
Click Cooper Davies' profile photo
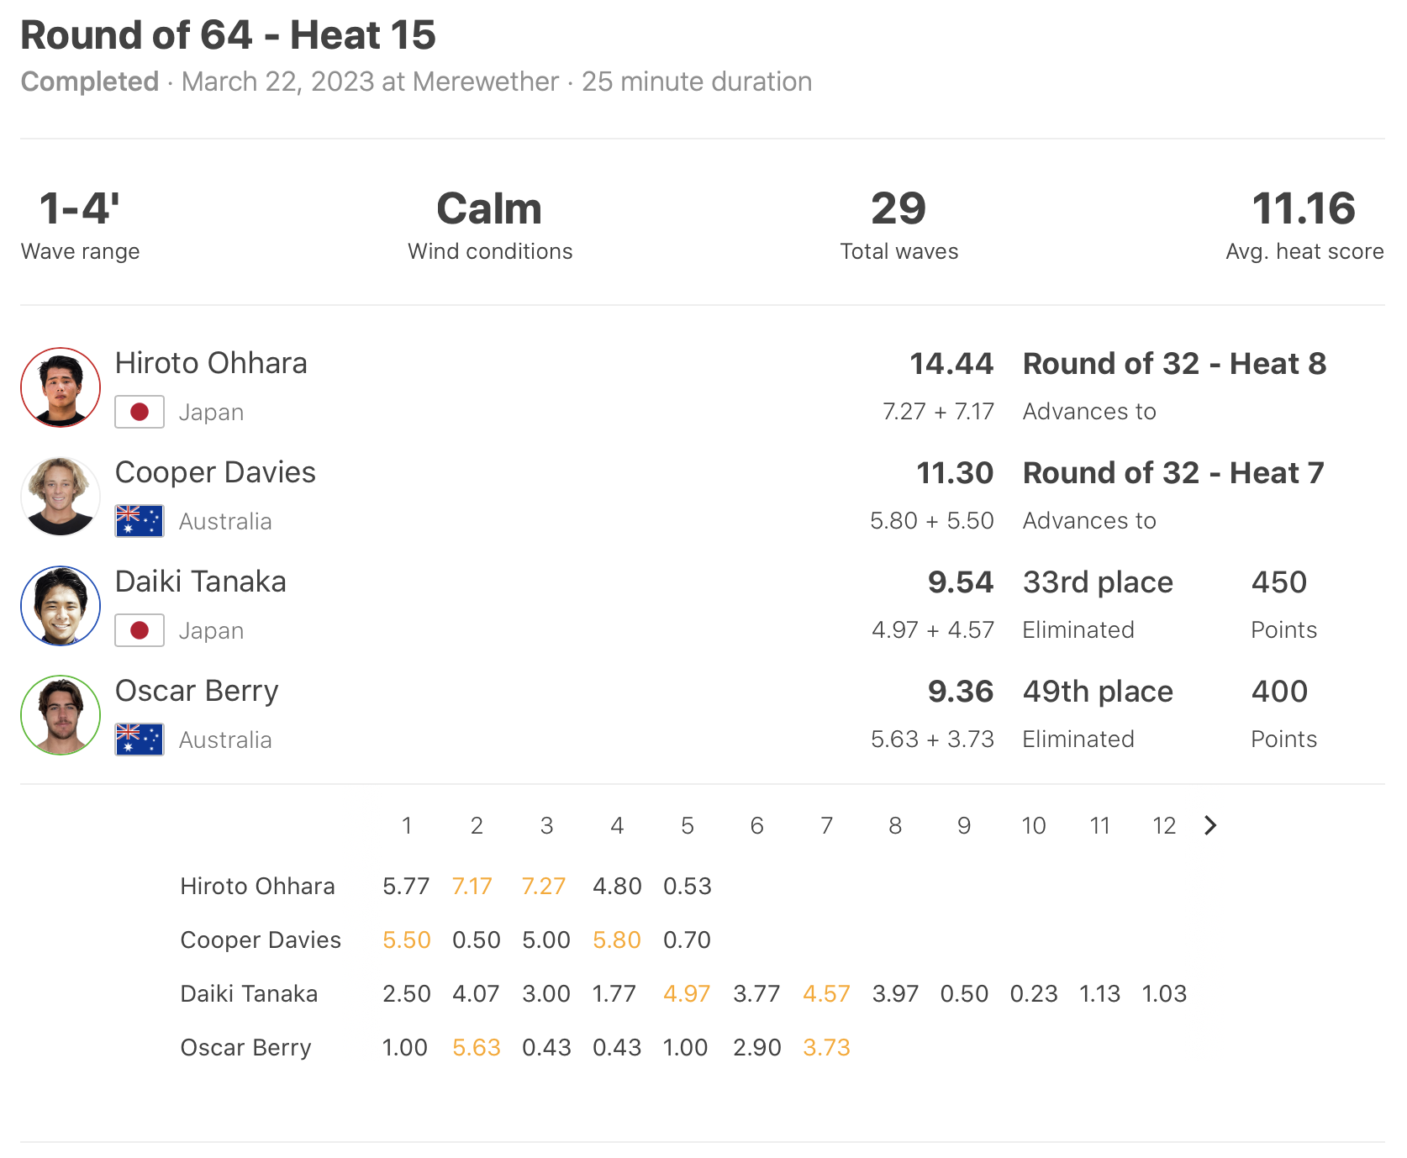(x=61, y=497)
